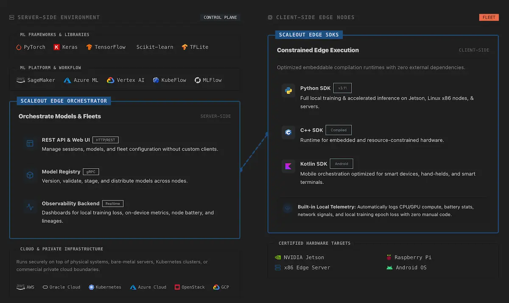Select the SCALEOUT EDGE ORCHESTRATOR label

(x=64, y=101)
